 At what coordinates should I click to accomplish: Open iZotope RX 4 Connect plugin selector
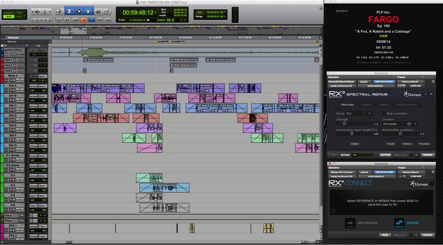(343, 172)
